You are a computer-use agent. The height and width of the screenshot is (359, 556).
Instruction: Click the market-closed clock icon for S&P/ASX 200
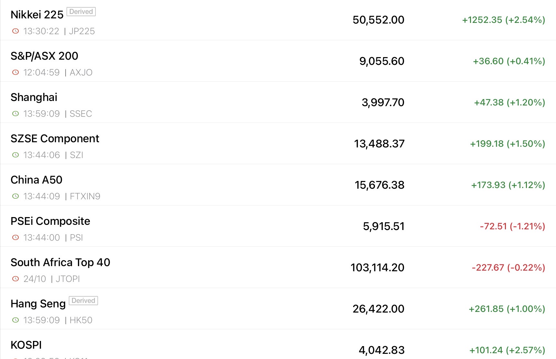point(16,73)
